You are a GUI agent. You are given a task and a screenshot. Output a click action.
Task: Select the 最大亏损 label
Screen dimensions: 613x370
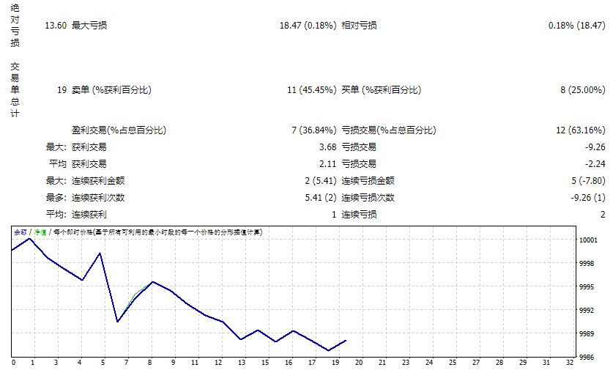tap(89, 26)
